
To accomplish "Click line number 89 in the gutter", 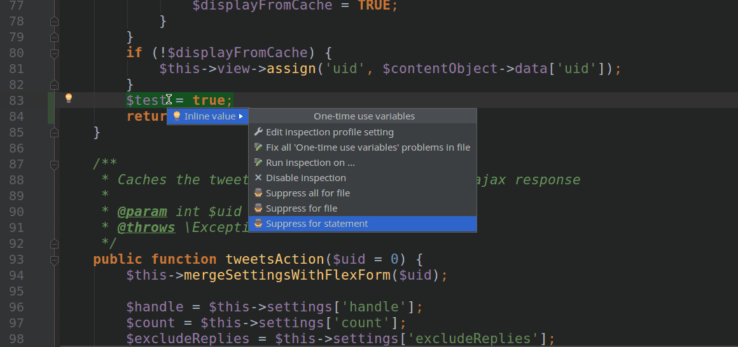I will (17, 196).
